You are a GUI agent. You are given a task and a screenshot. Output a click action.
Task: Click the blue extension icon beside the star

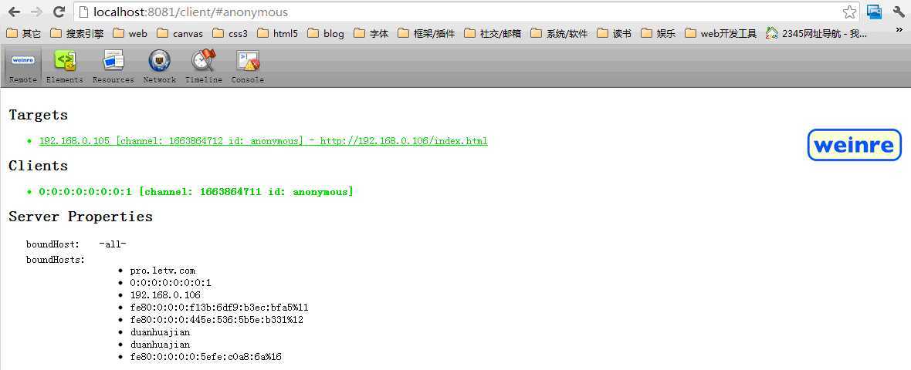874,12
